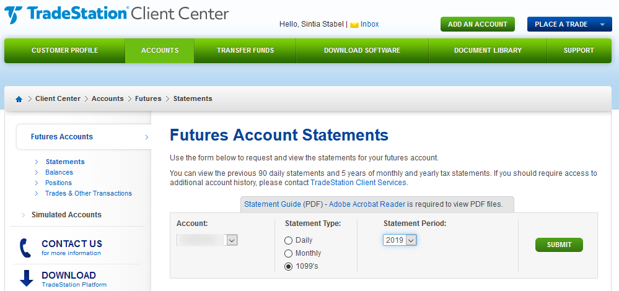Click the TradeStation logo icon

(14, 15)
